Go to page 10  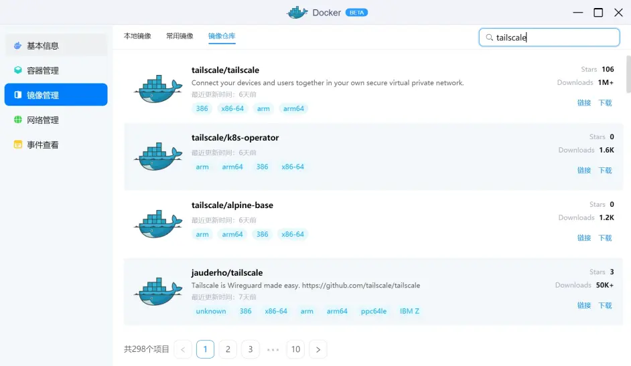point(296,349)
